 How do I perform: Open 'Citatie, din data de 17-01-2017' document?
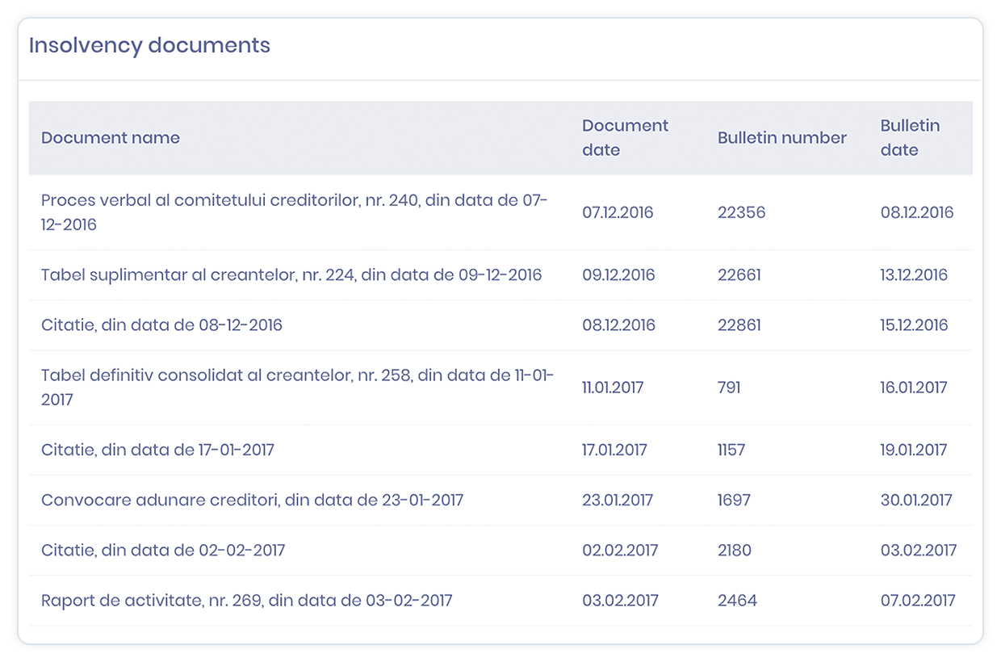pos(157,450)
